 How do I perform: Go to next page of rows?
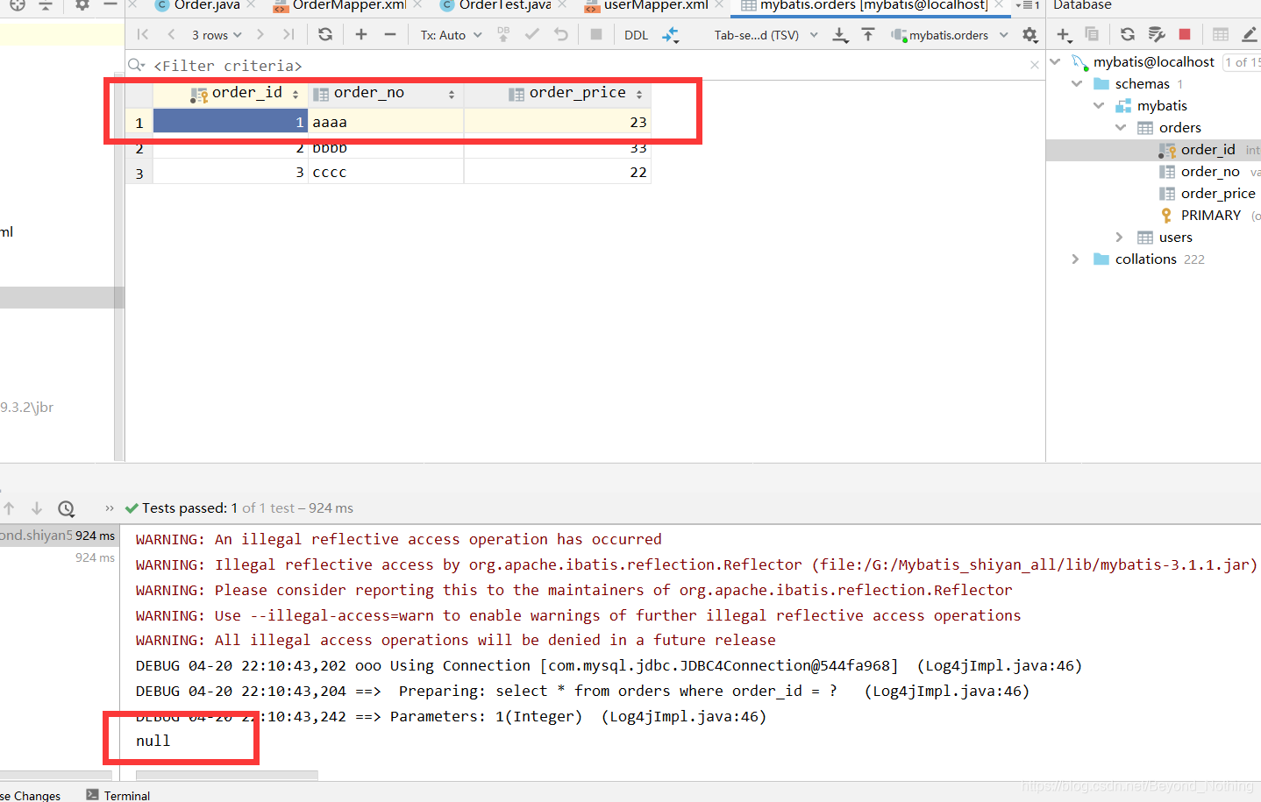(x=260, y=34)
